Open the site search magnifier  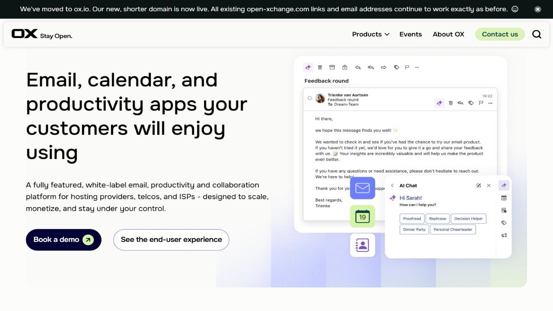(x=537, y=35)
